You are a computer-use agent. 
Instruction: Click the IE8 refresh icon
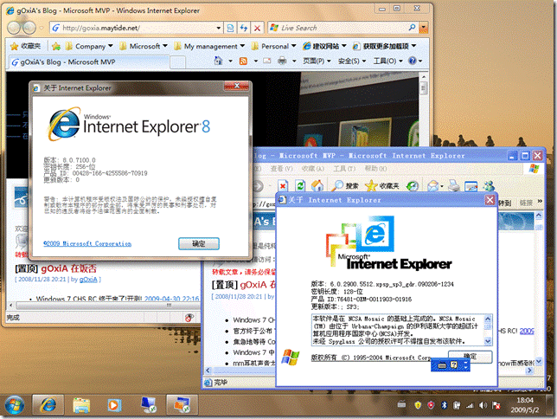coord(244,28)
